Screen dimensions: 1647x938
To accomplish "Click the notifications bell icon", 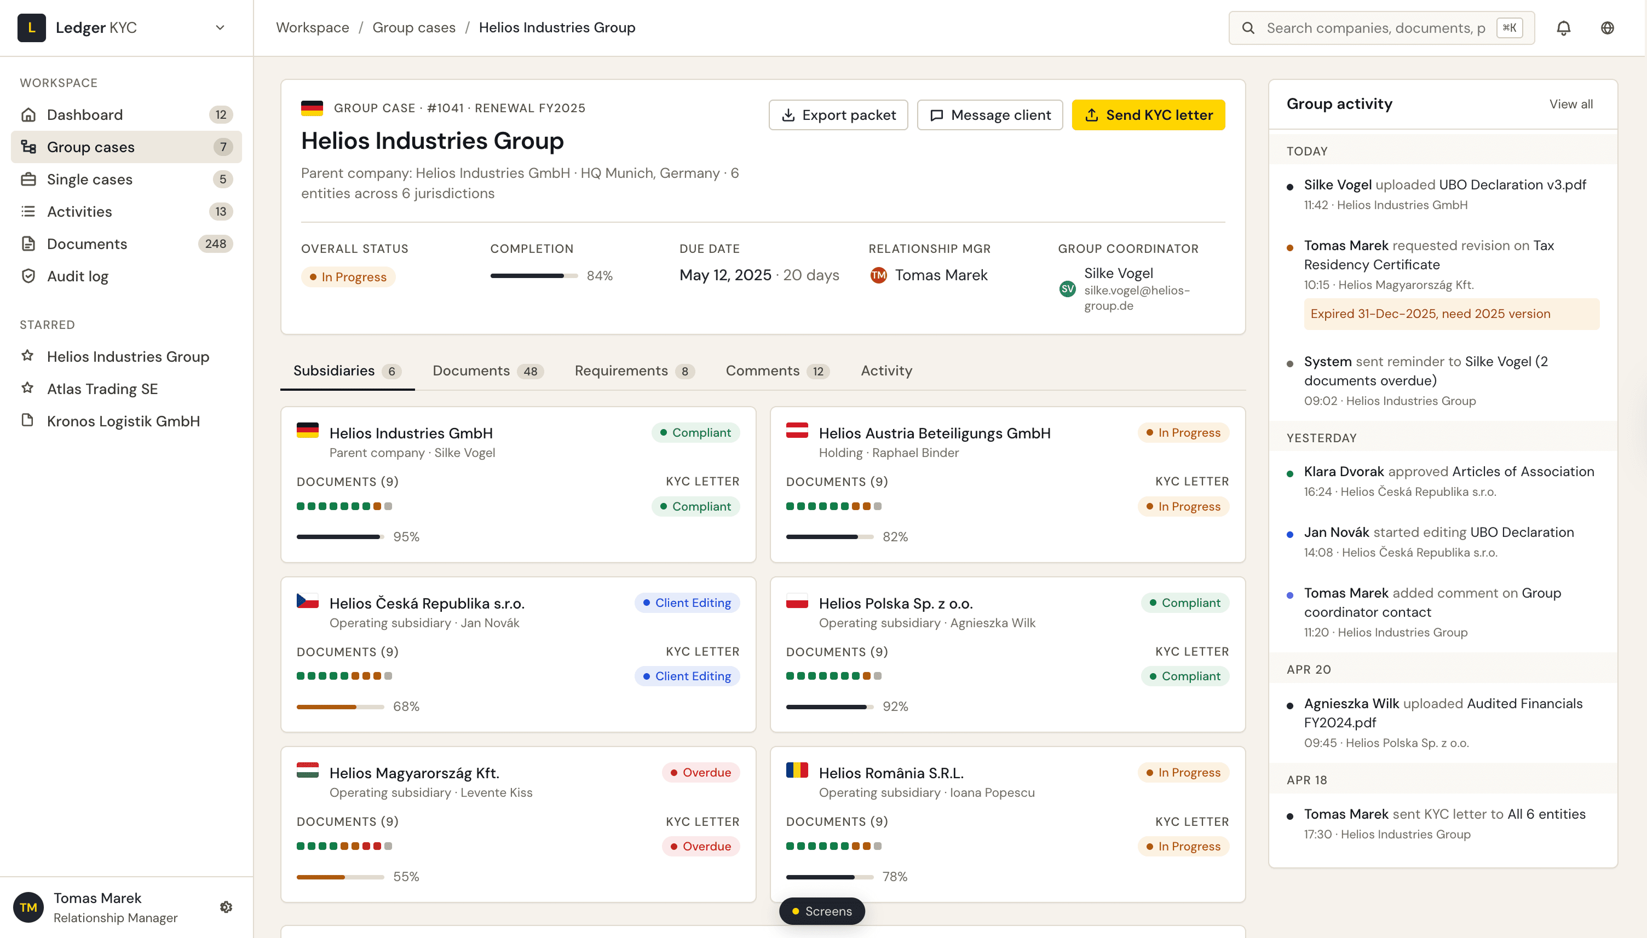I will 1563,28.
